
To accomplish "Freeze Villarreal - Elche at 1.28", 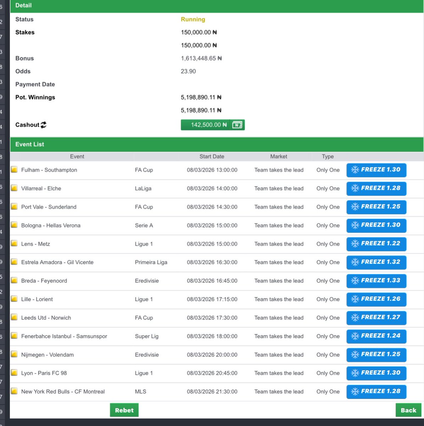I will tap(376, 189).
